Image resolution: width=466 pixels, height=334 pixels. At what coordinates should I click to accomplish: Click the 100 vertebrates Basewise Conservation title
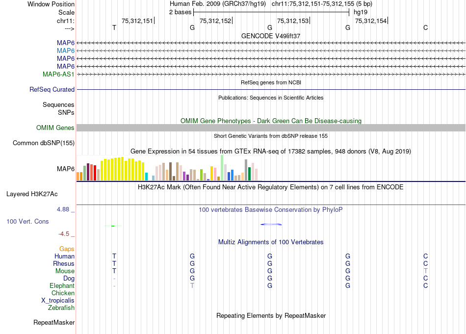[271, 209]
